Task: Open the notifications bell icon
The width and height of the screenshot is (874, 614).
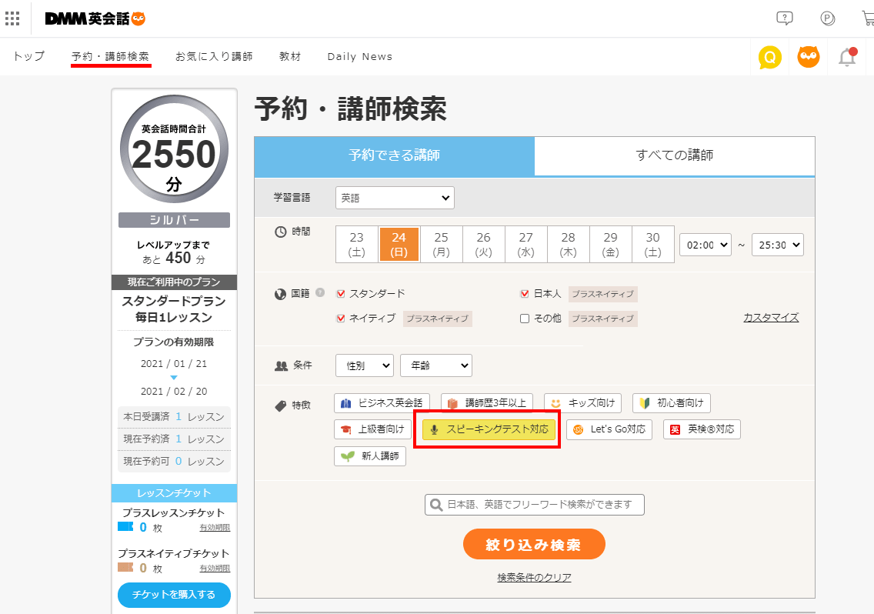Action: [x=847, y=57]
